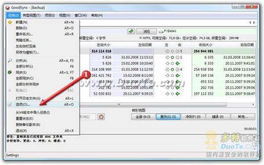This screenshot has width=264, height=165.
Task: Select the green circle in the 31.03.2008 11:15:13 row
Action: point(172,57)
